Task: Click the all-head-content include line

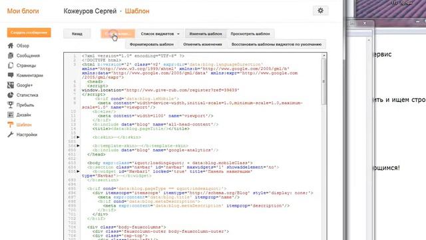Action: tap(155, 125)
